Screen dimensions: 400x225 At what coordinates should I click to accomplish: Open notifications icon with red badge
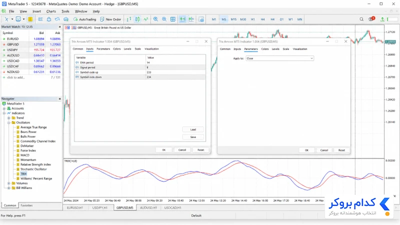pyautogui.click(x=371, y=19)
